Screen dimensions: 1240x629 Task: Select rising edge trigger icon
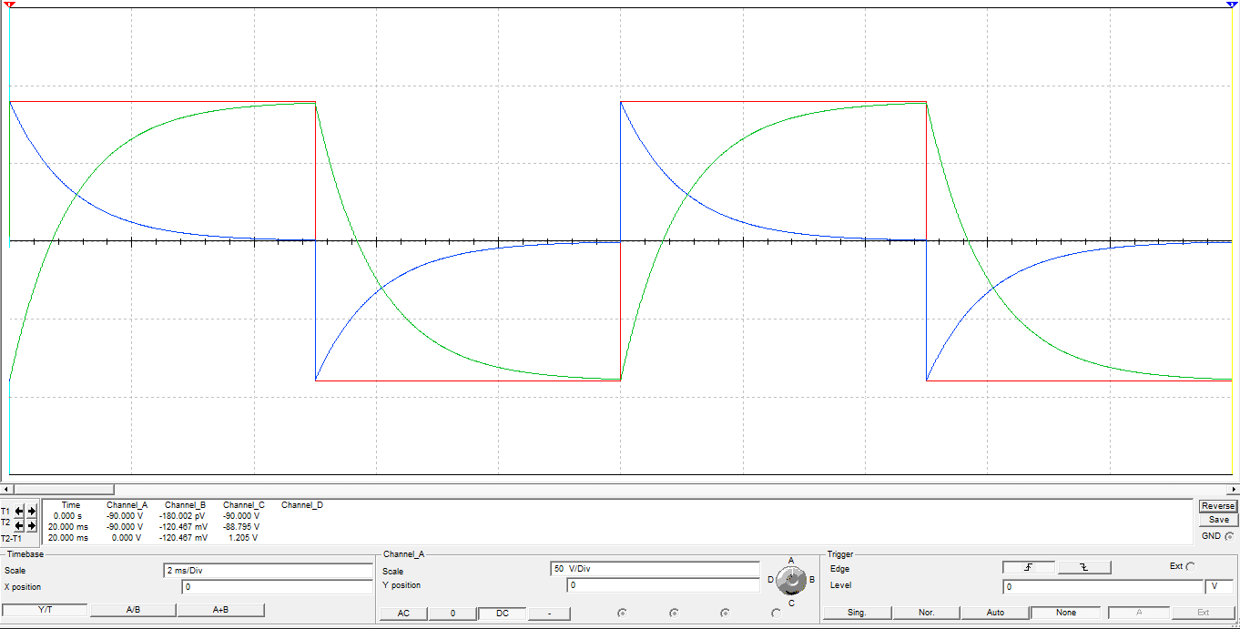click(1029, 567)
